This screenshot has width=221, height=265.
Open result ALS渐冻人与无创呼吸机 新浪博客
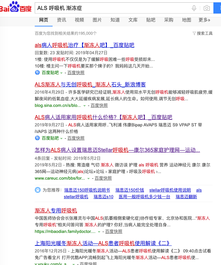(90, 84)
